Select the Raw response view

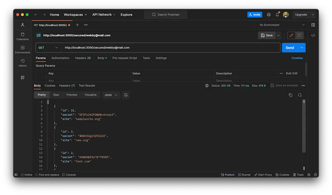pyautogui.click(x=56, y=95)
